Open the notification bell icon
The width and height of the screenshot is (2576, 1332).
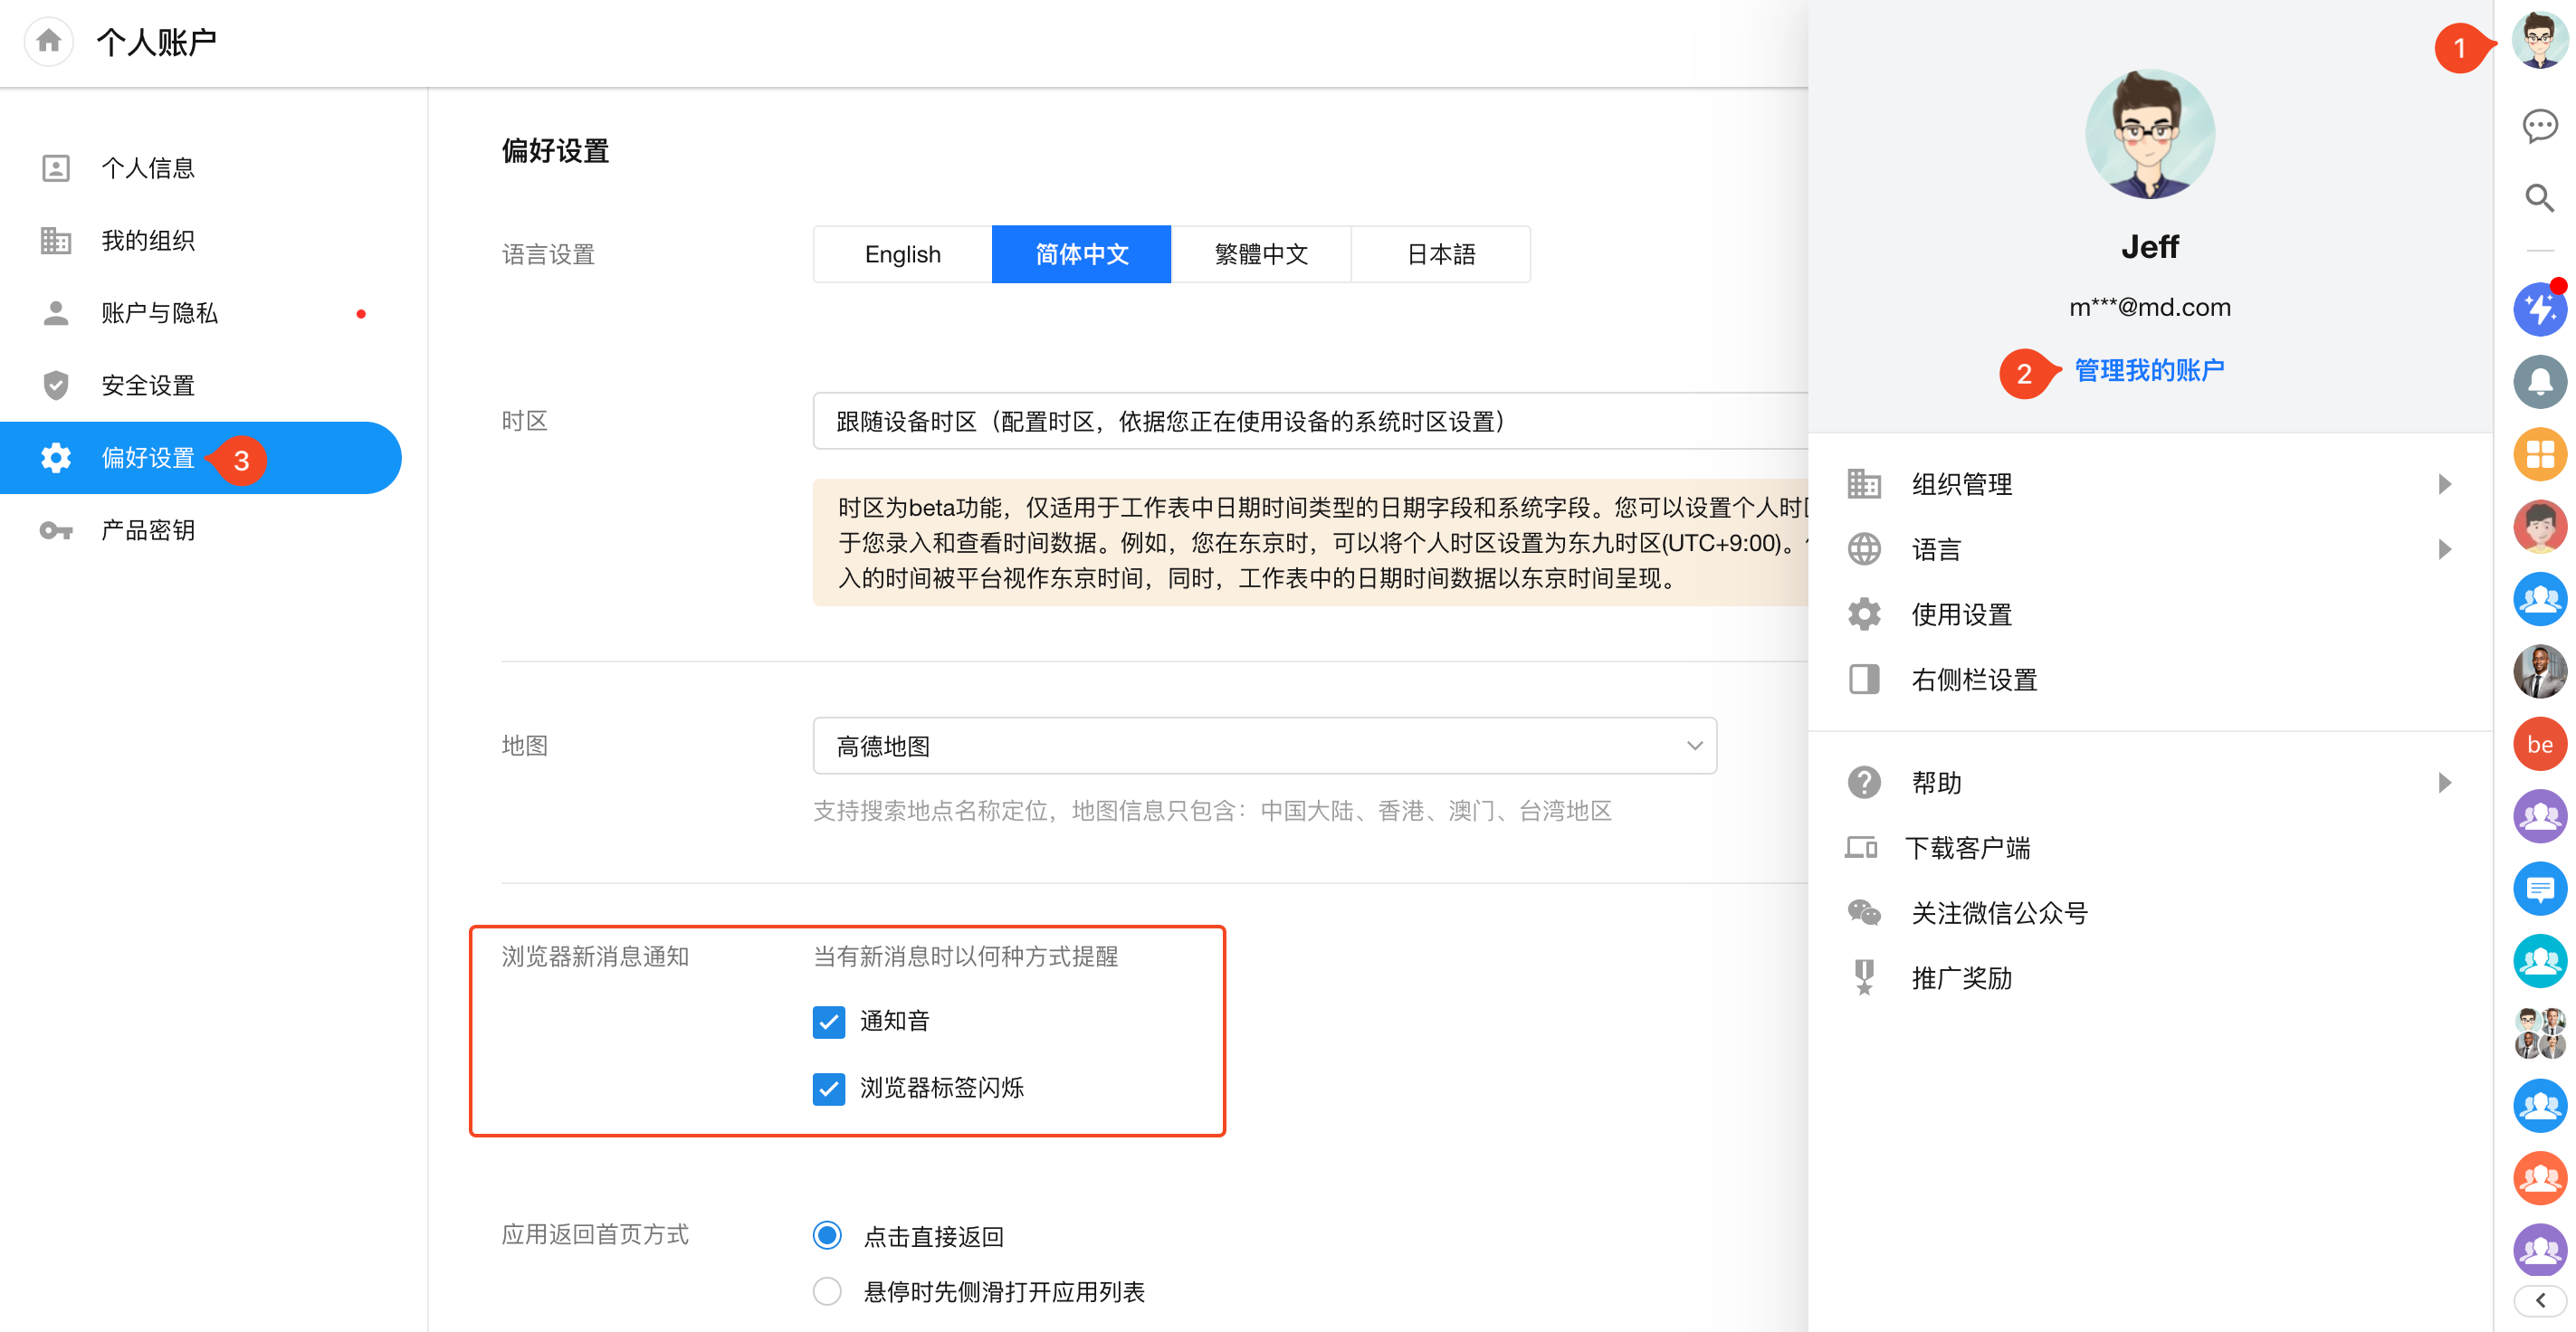pos(2539,381)
